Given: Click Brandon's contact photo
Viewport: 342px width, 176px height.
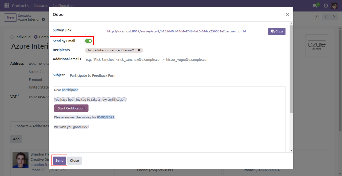Looking at the screenshot, I should coord(20,160).
